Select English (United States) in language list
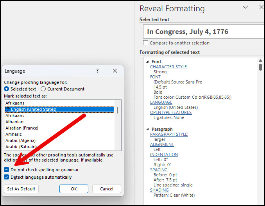The width and height of the screenshot is (265, 206). point(33,109)
